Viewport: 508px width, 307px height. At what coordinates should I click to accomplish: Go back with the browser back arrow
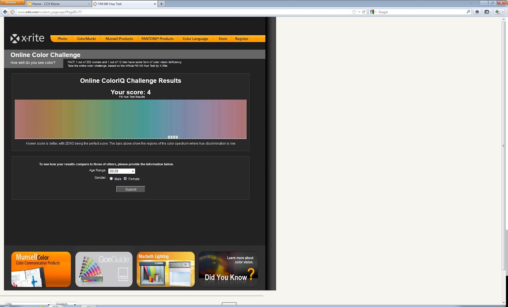pos(5,12)
